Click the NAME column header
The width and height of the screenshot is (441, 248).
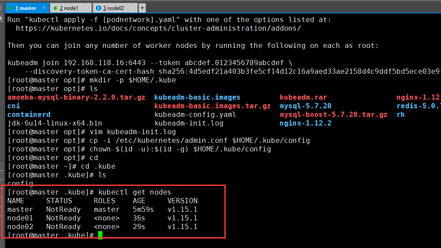pyautogui.click(x=16, y=201)
